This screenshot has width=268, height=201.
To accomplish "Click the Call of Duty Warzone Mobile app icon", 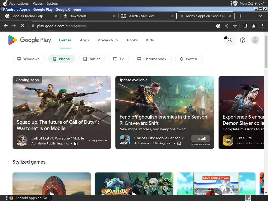I will tap(22, 141).
